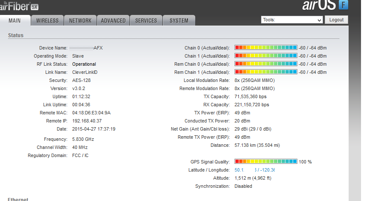Click the Chain 0 signal strength bar

[266, 48]
